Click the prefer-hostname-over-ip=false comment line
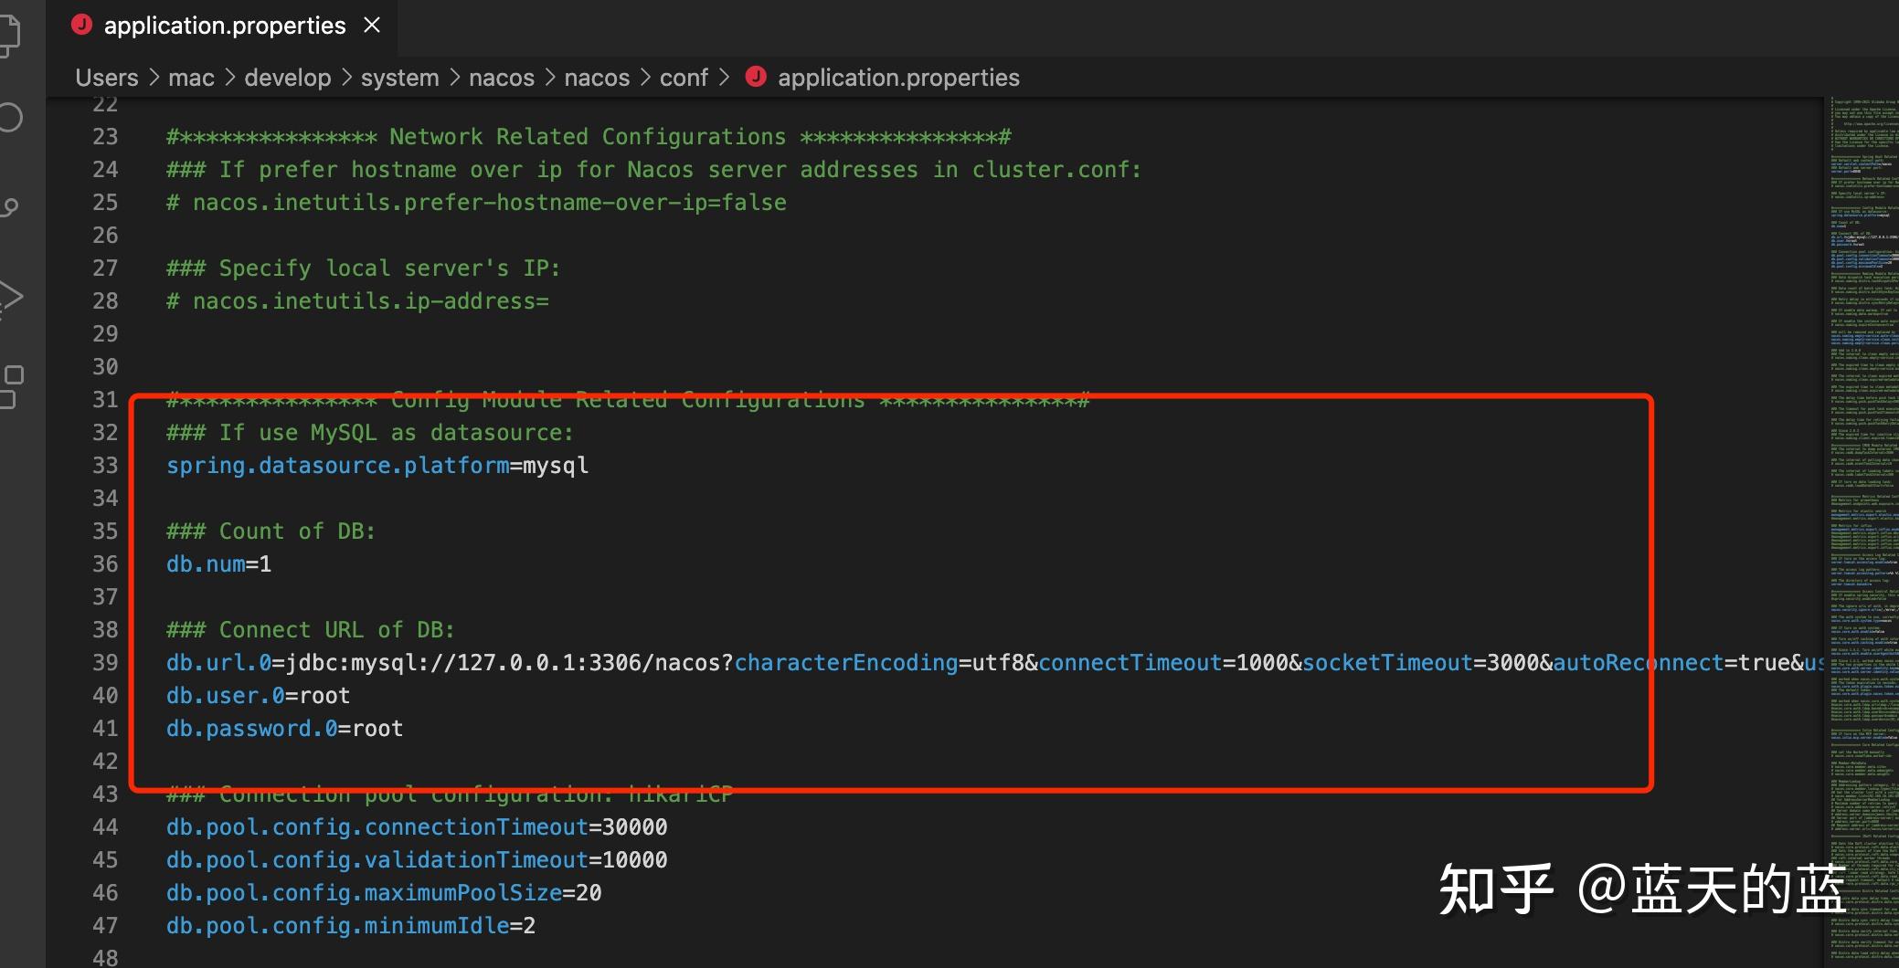 click(476, 203)
